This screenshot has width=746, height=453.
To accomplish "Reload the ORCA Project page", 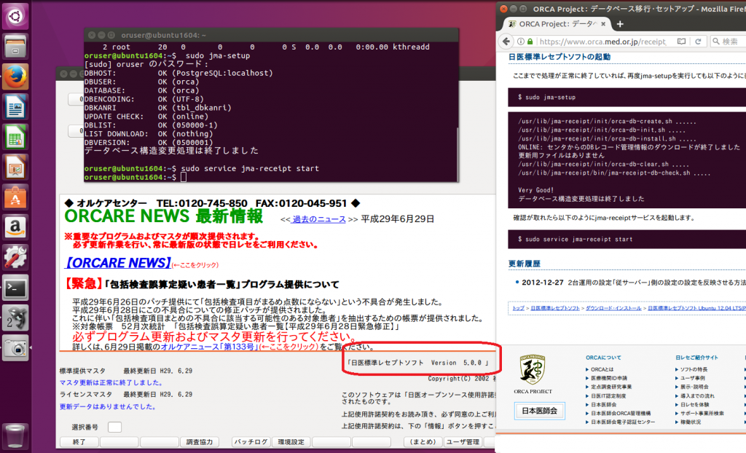I will [698, 42].
